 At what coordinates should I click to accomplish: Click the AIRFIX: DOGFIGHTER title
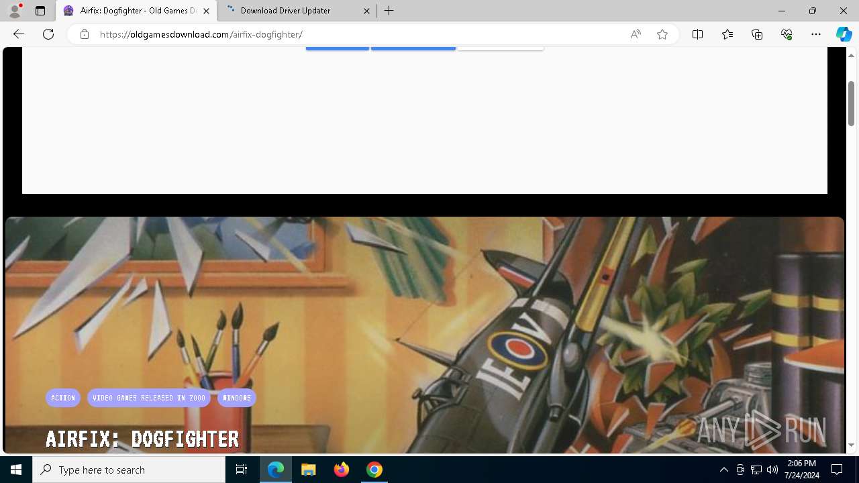[x=142, y=439]
